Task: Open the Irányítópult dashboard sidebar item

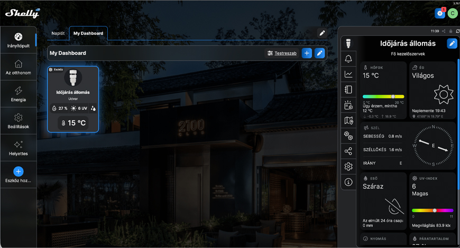Action: pyautogui.click(x=18, y=40)
